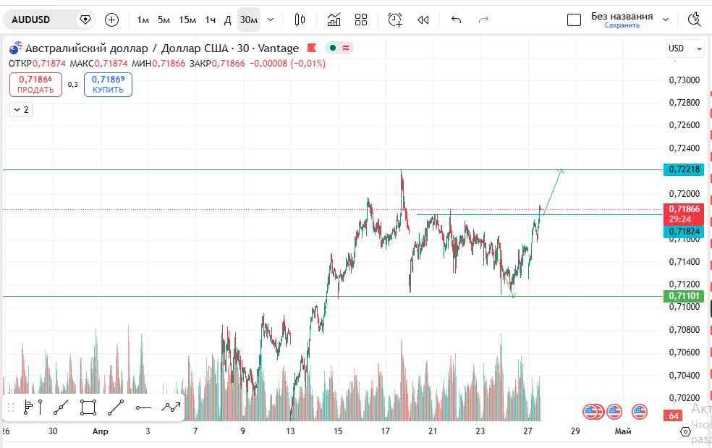The height and width of the screenshot is (448, 712).
Task: Create an alert with the clock-plus icon
Action: [395, 20]
